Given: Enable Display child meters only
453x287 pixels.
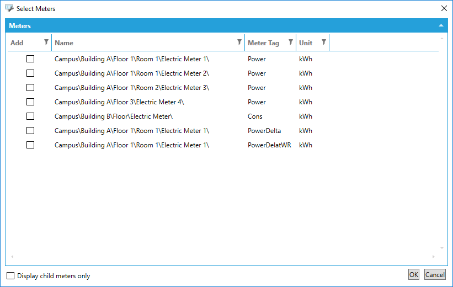Looking at the screenshot, I should coord(10,275).
